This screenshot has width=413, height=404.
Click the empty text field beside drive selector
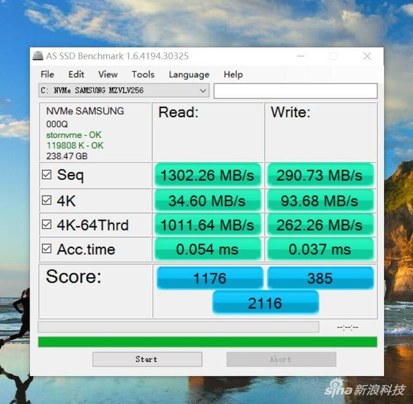coord(296,91)
